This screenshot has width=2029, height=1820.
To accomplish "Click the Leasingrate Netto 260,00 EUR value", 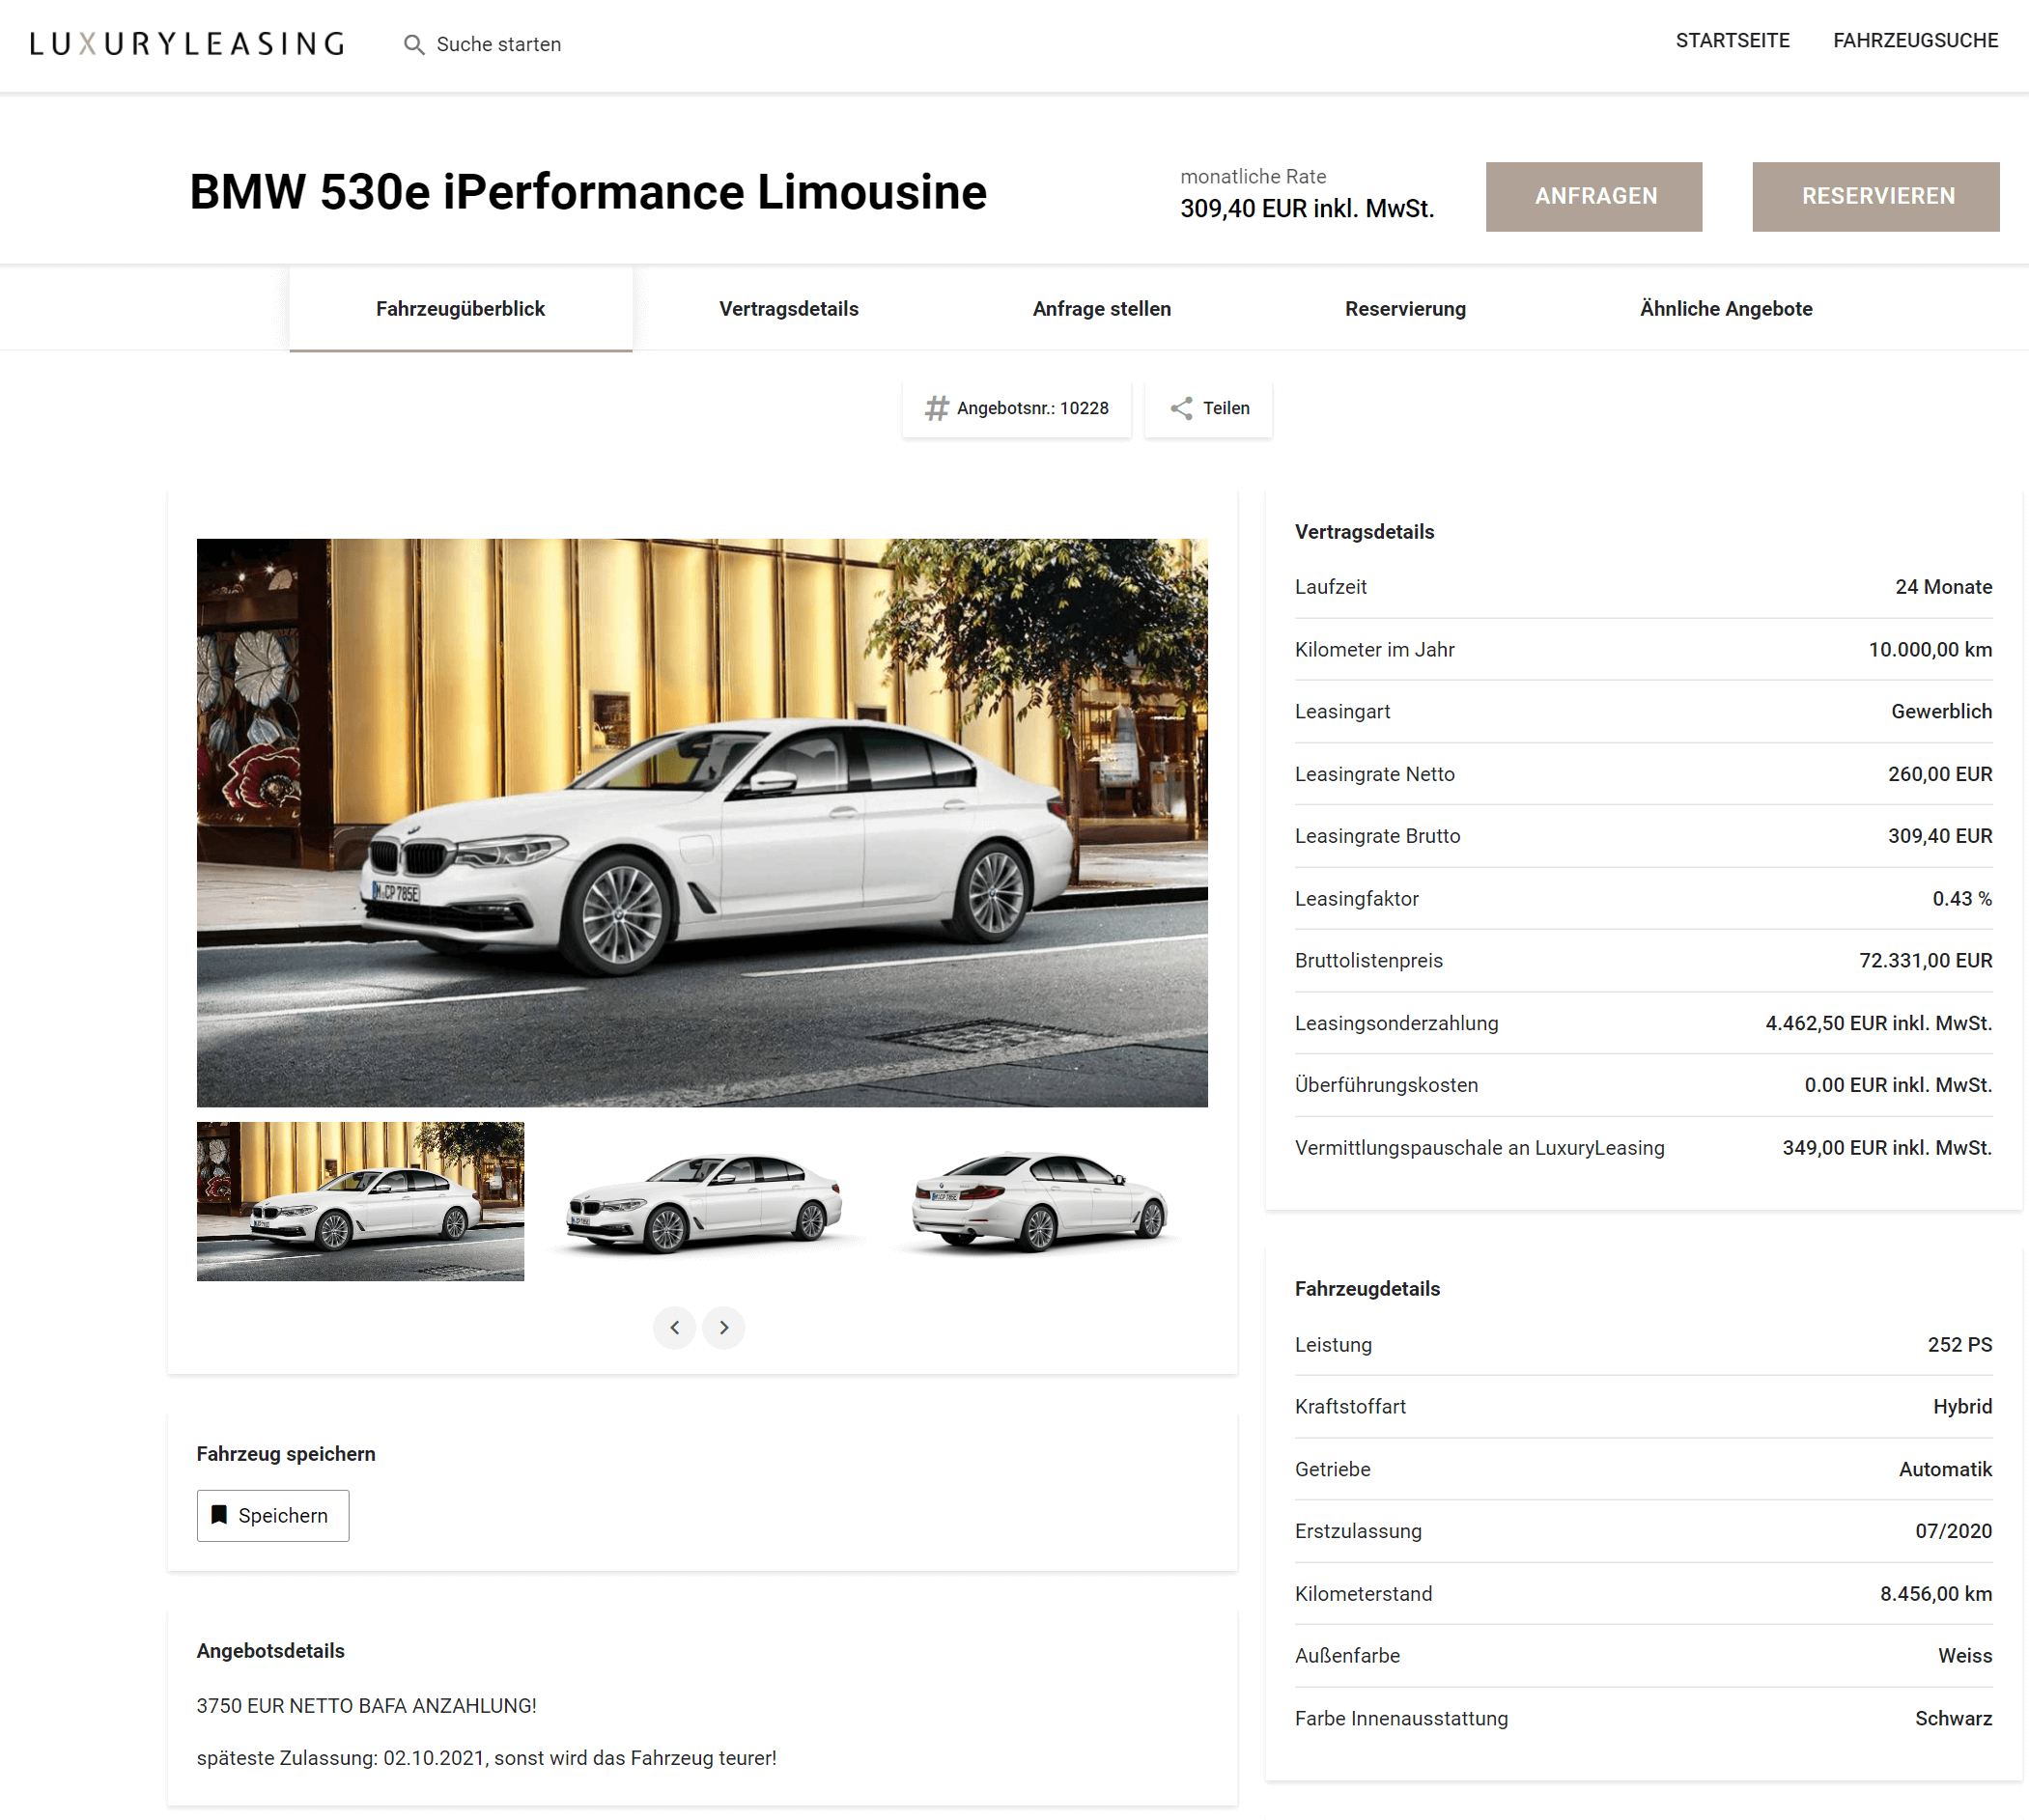I will coord(1939,774).
